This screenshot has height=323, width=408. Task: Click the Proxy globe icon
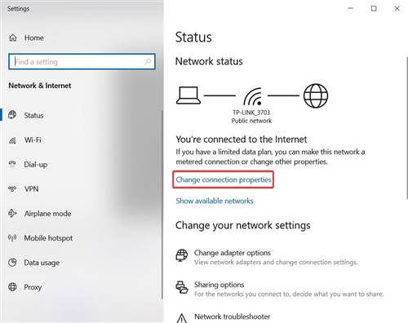point(12,287)
